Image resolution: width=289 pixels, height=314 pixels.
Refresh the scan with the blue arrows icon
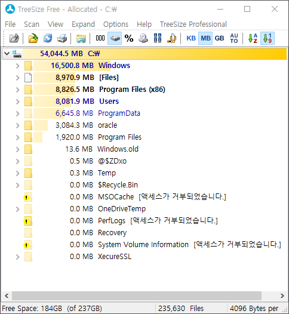(x=48, y=38)
